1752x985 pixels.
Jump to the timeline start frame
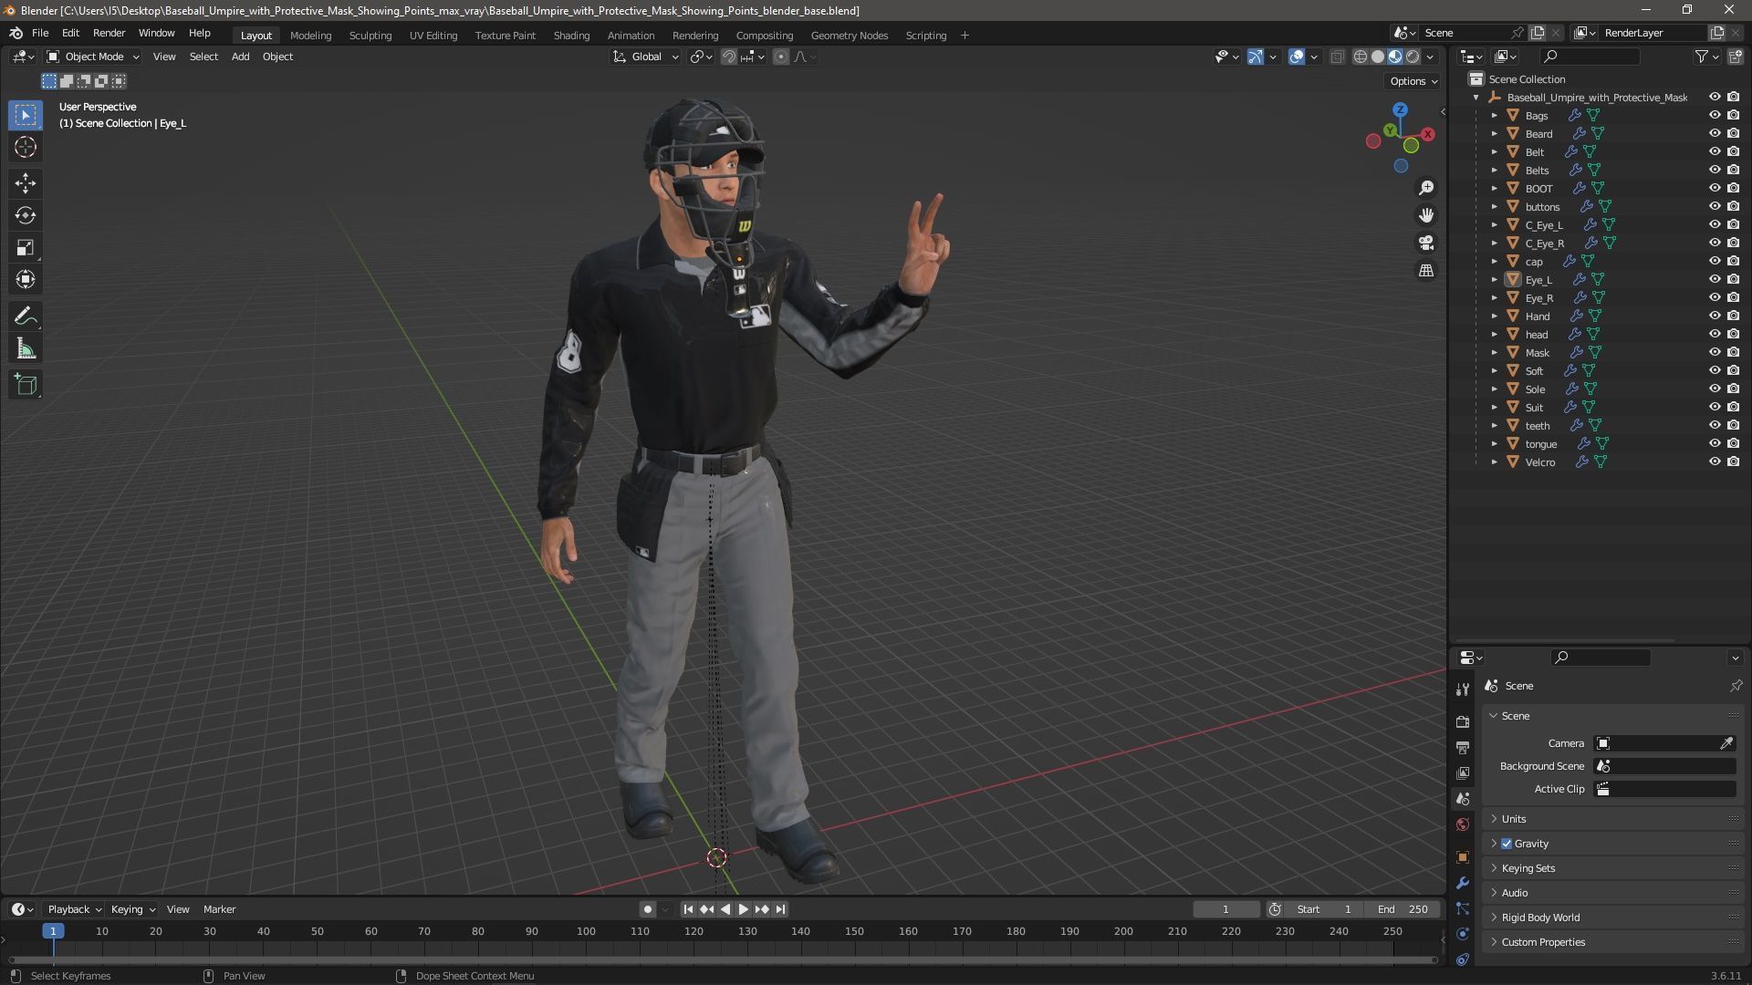[x=688, y=909]
